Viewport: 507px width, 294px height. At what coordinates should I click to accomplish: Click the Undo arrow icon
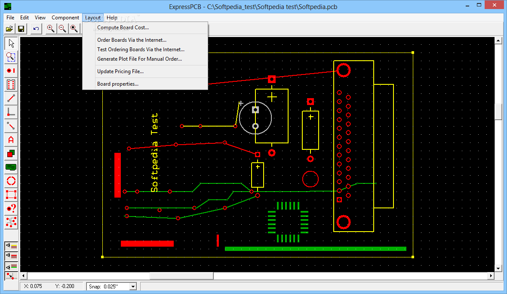[x=36, y=29]
